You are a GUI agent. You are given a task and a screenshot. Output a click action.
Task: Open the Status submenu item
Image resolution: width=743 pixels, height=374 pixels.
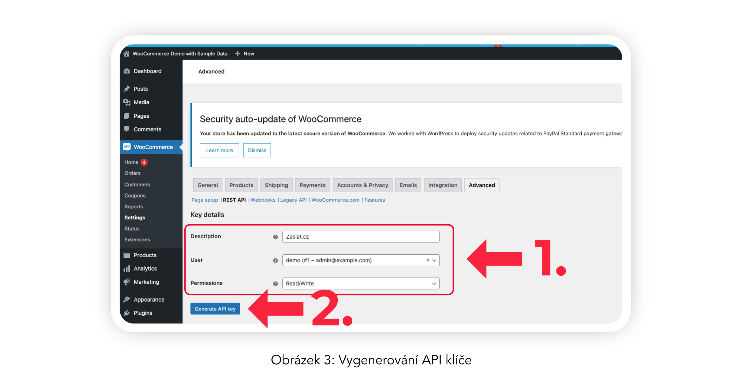pyautogui.click(x=132, y=229)
